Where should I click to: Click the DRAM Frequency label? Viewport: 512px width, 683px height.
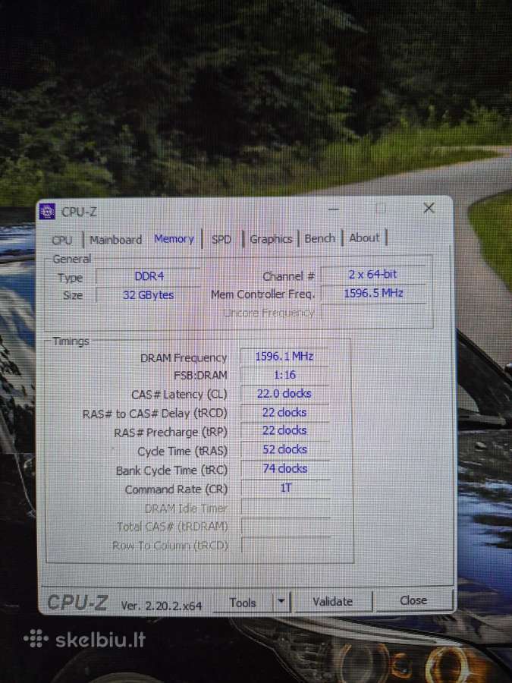click(184, 358)
